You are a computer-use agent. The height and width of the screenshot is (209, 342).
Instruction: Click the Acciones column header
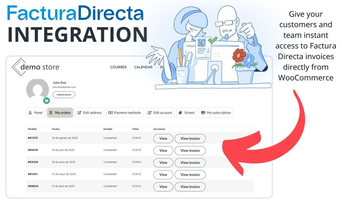159,129
